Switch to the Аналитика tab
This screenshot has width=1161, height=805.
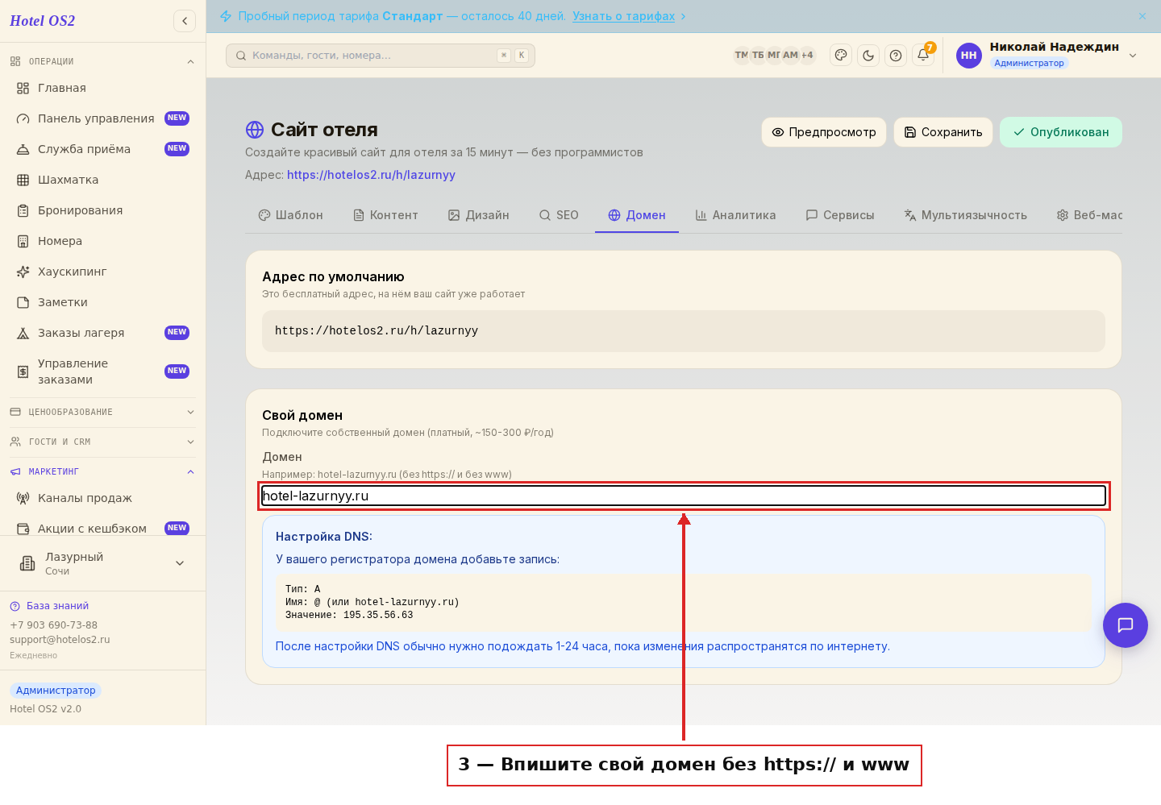pyautogui.click(x=735, y=215)
